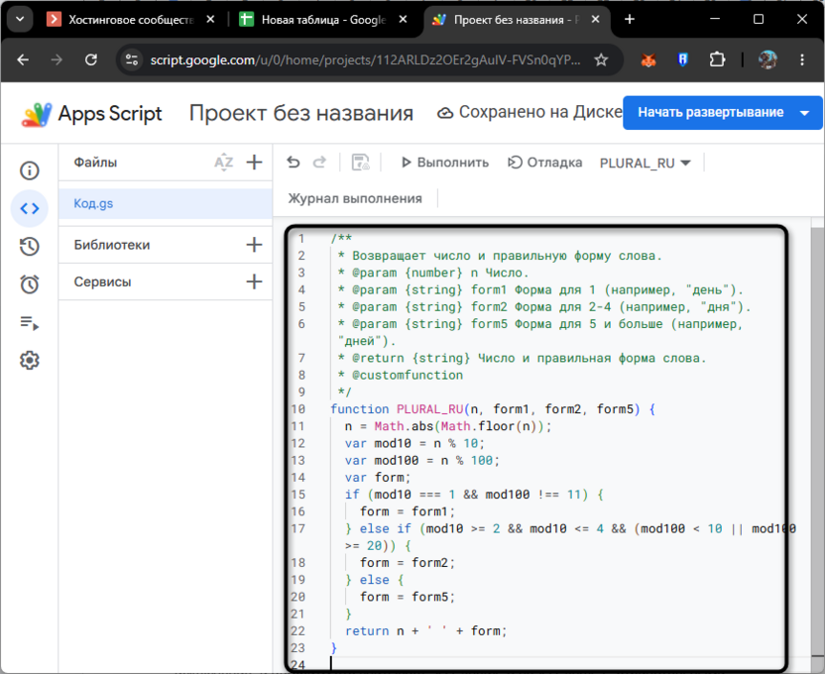Viewport: 825px width, 674px height.
Task: Undo the last edit
Action: (x=294, y=163)
